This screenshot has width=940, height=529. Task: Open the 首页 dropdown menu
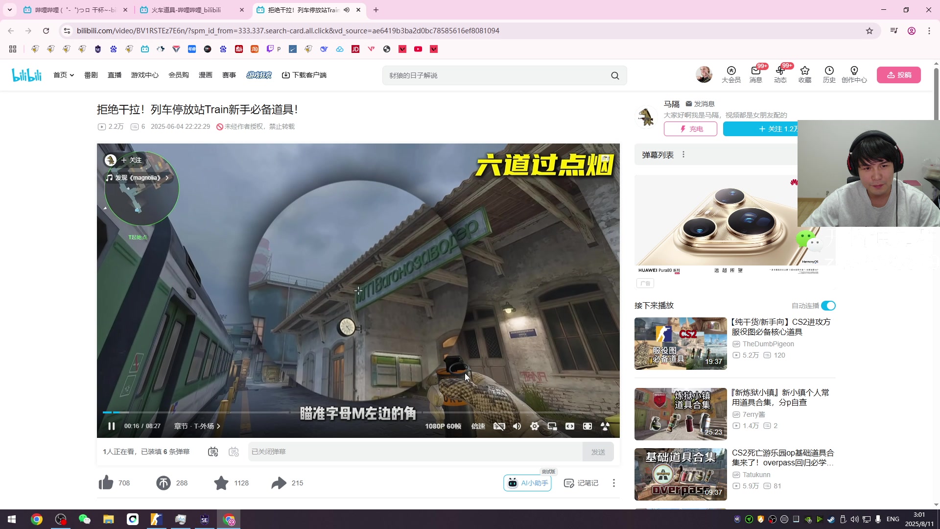(64, 75)
